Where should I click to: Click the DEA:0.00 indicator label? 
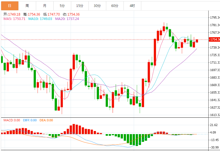(46, 120)
